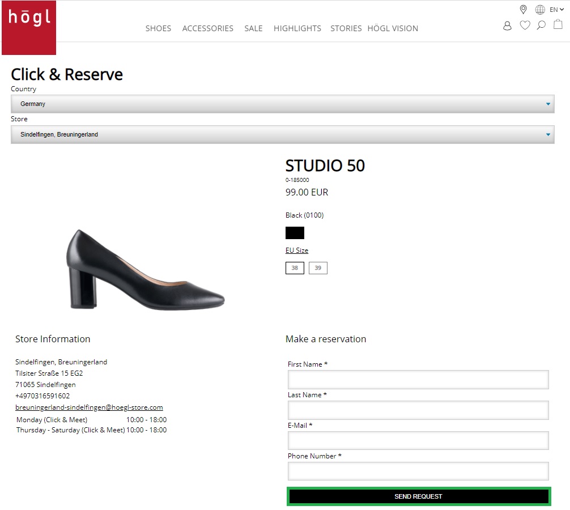570x510 pixels.
Task: Open the SHOES menu
Action: point(158,28)
